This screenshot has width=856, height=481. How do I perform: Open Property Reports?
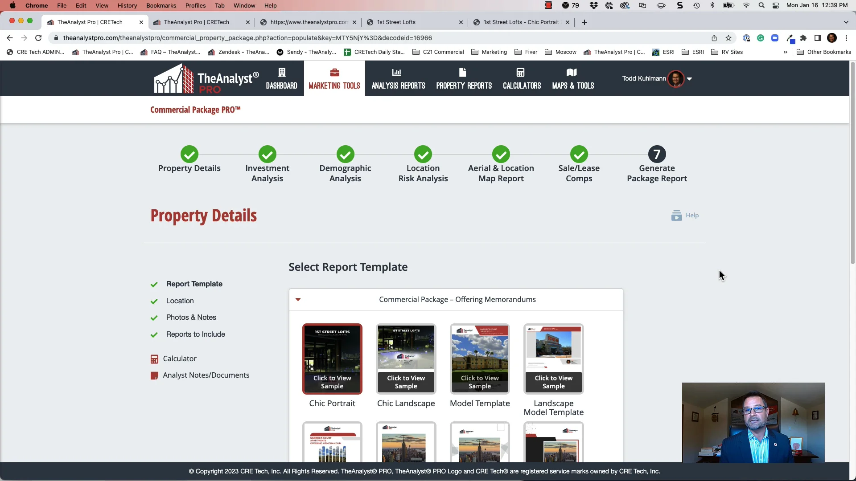[x=464, y=78]
